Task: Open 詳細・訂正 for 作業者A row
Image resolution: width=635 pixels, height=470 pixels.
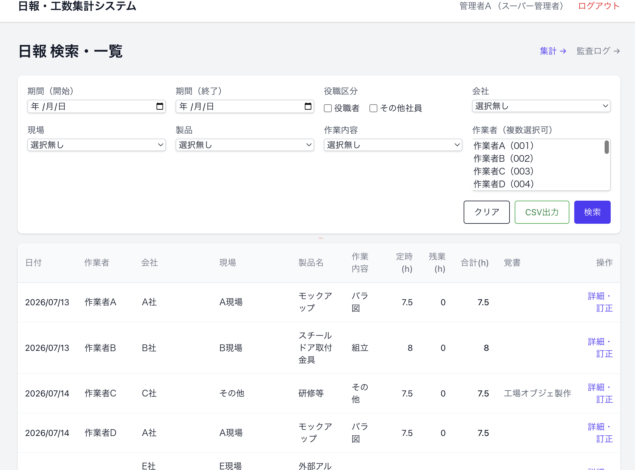Action: pyautogui.click(x=600, y=302)
